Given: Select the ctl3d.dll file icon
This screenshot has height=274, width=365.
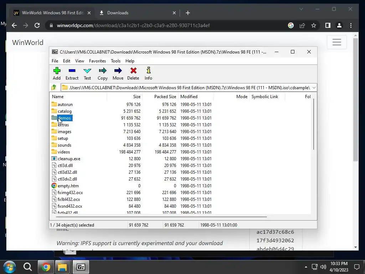Looking at the screenshot, I should (x=54, y=165).
